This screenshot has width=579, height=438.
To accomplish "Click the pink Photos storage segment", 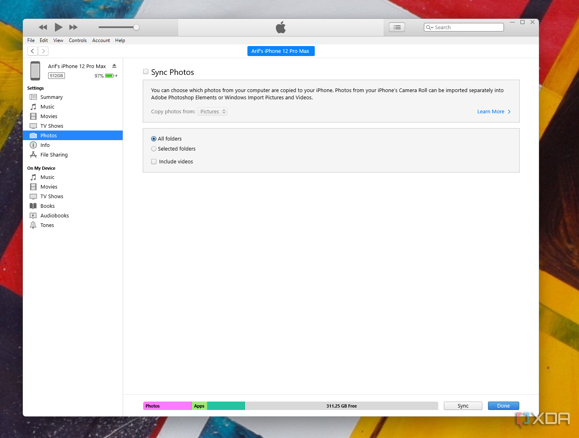I will (x=167, y=406).
